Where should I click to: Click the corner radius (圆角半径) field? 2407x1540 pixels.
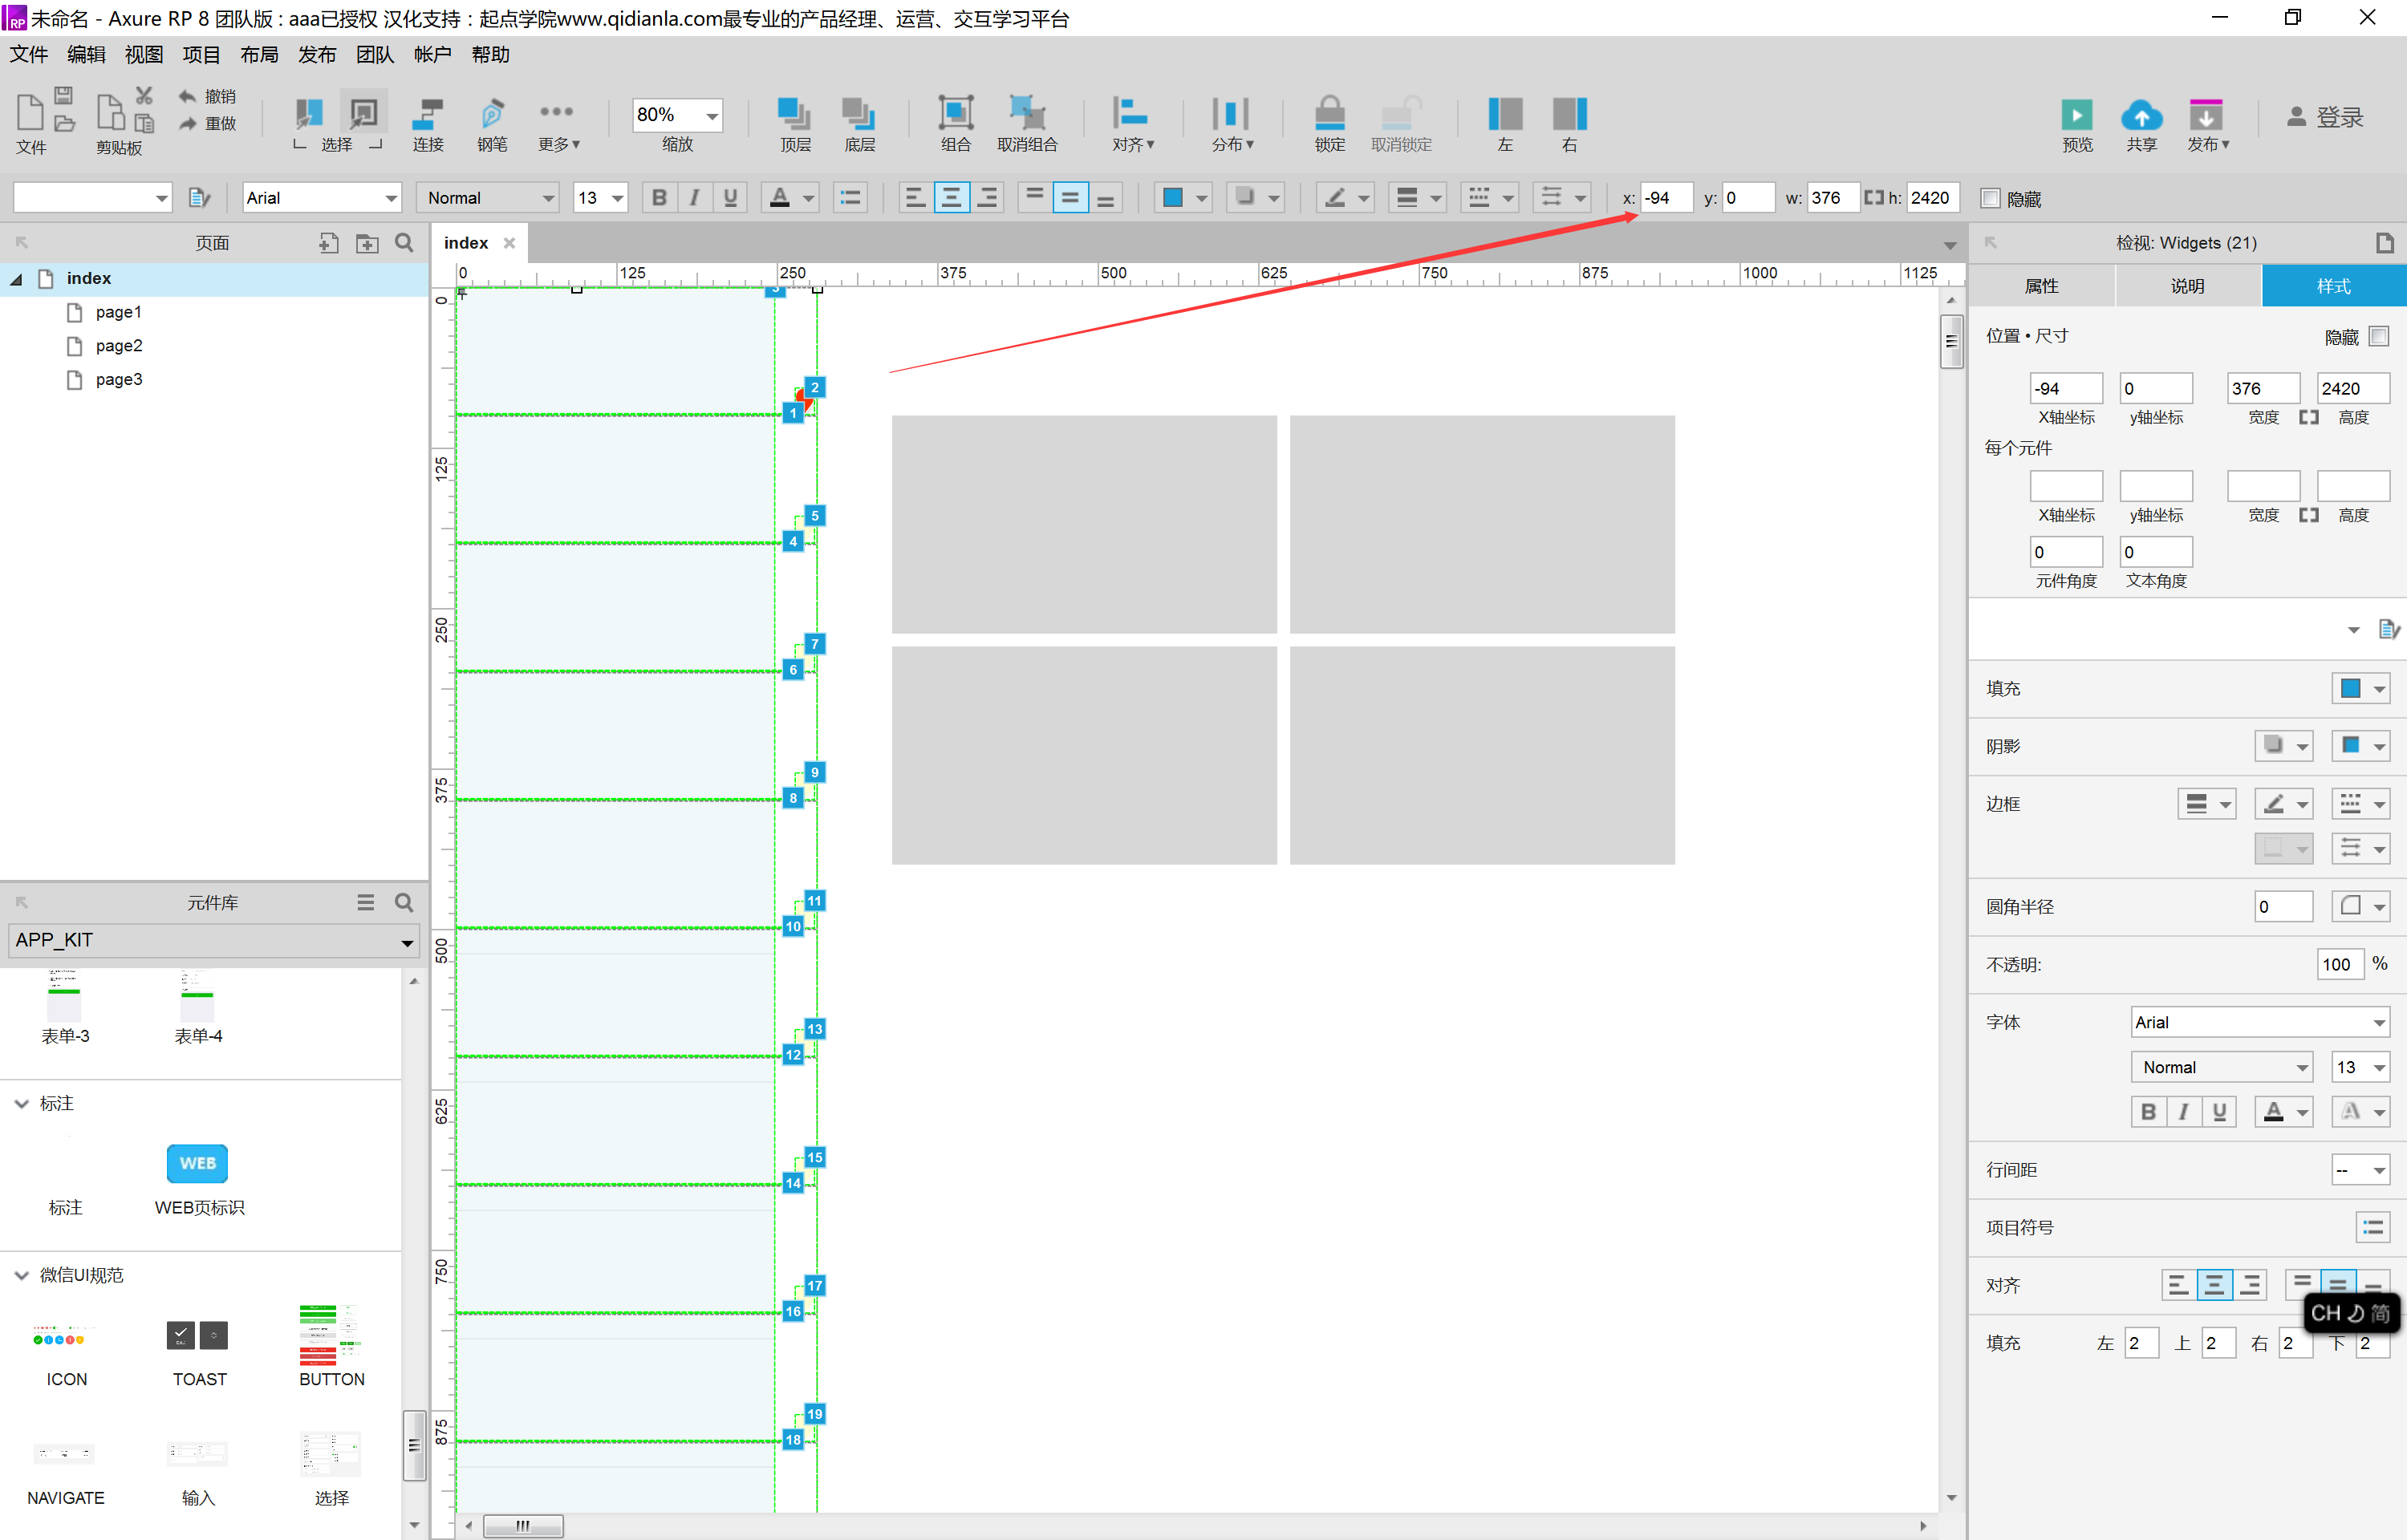pos(2283,907)
